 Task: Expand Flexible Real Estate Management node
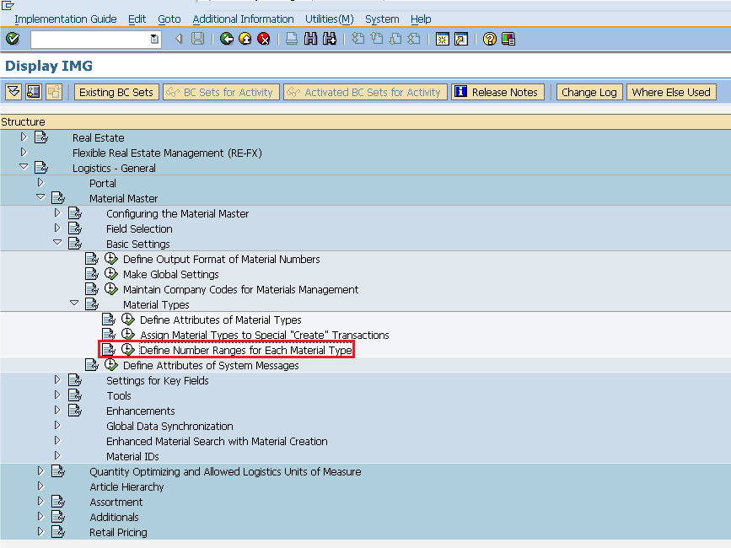click(24, 153)
